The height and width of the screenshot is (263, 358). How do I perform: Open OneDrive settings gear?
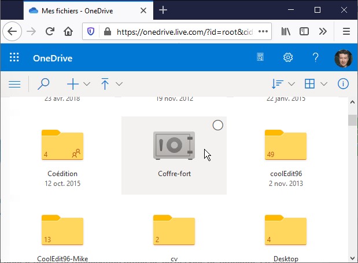click(287, 58)
